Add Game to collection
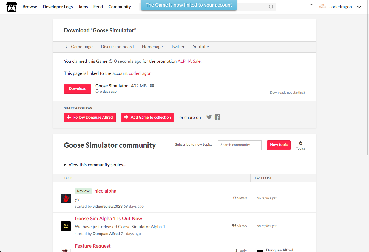Image resolution: width=369 pixels, height=252 pixels. pyautogui.click(x=147, y=118)
